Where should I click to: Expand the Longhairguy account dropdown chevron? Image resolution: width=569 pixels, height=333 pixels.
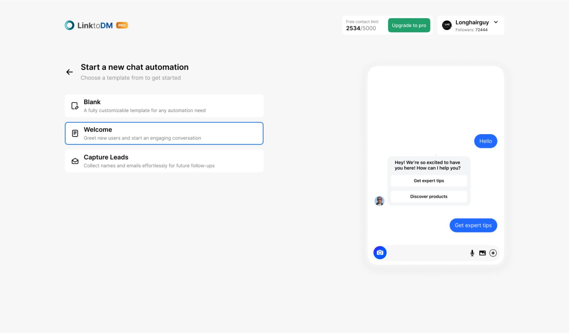click(496, 22)
